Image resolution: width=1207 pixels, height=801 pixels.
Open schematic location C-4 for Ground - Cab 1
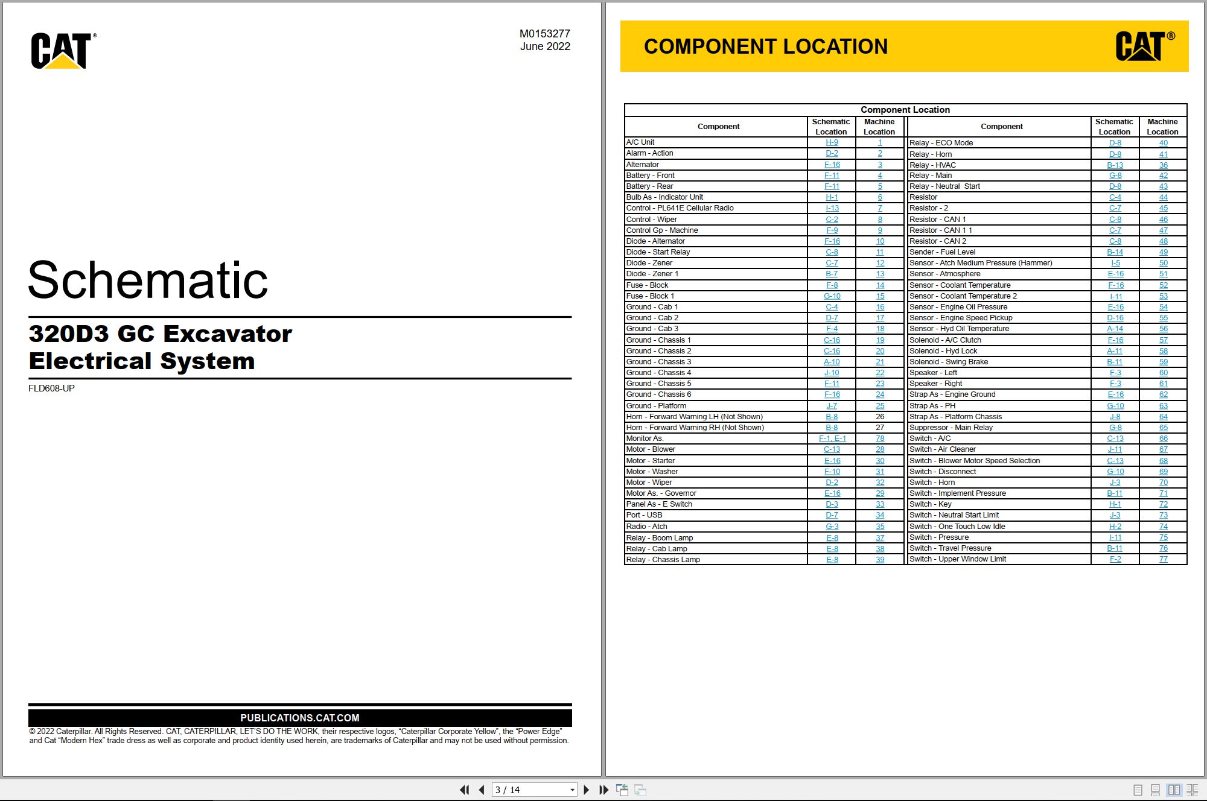coord(832,307)
